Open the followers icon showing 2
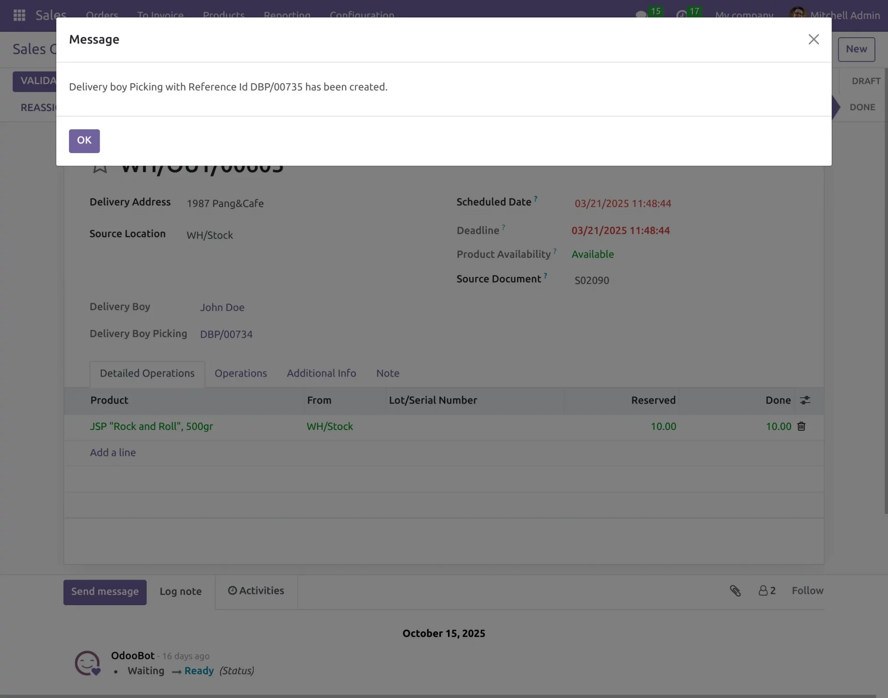The height and width of the screenshot is (698, 888). point(767,590)
